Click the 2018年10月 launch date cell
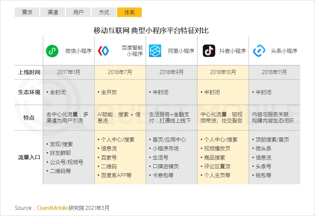 click(x=223, y=72)
